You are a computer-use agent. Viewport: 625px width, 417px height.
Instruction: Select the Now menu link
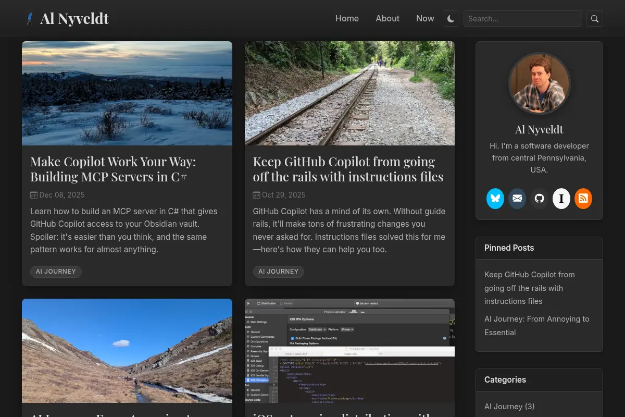(x=425, y=18)
